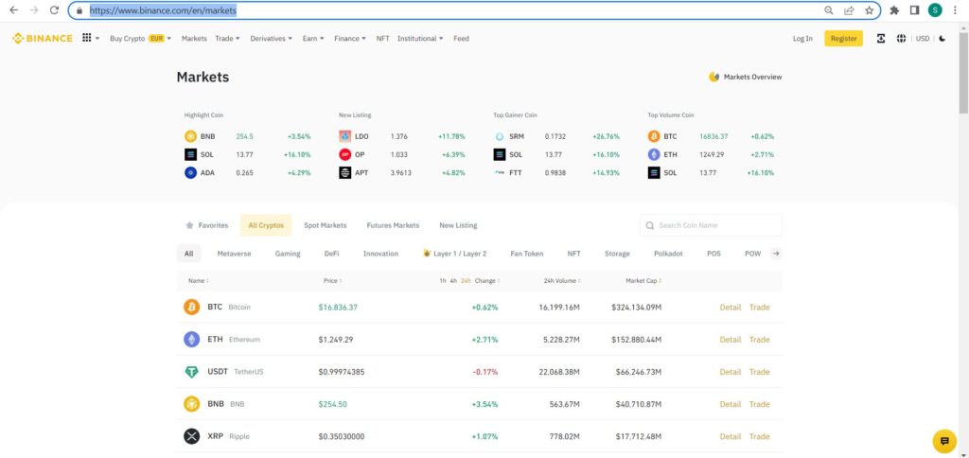Click the yellow Register button
Viewport: 969px width, 458px height.
point(843,38)
